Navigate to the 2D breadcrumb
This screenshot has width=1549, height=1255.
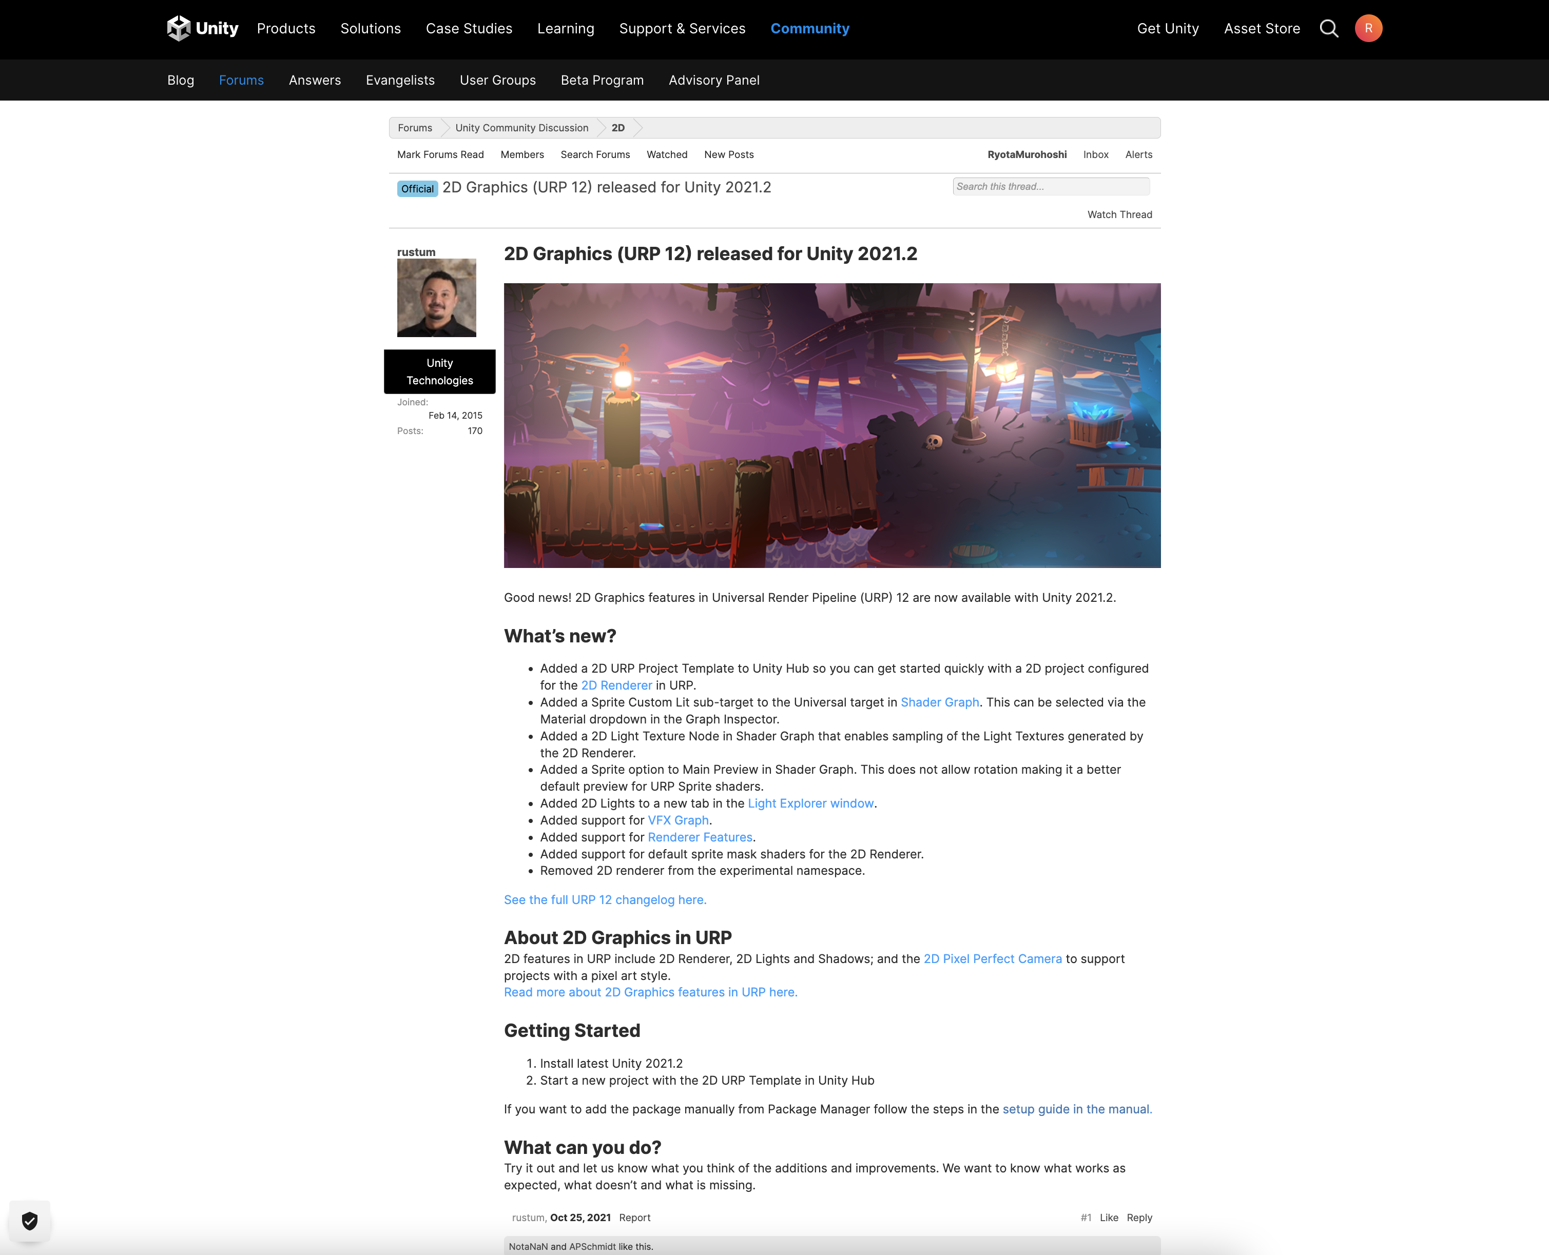(617, 128)
